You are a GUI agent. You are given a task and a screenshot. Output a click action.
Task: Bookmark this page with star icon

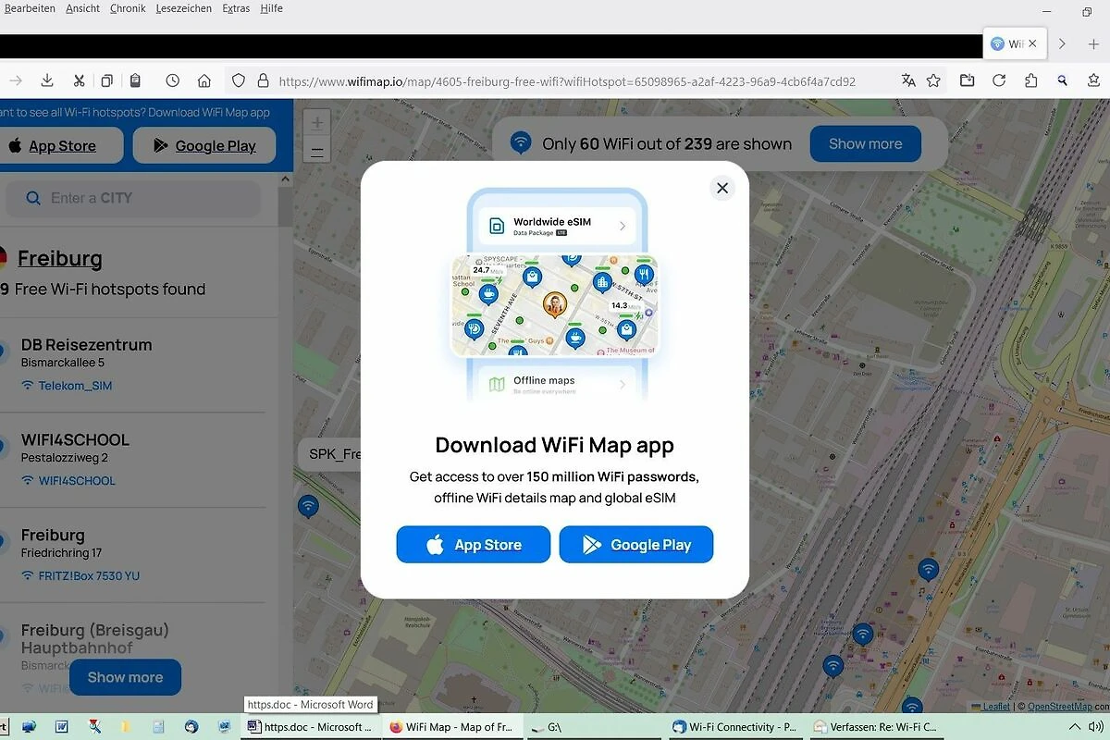click(933, 80)
